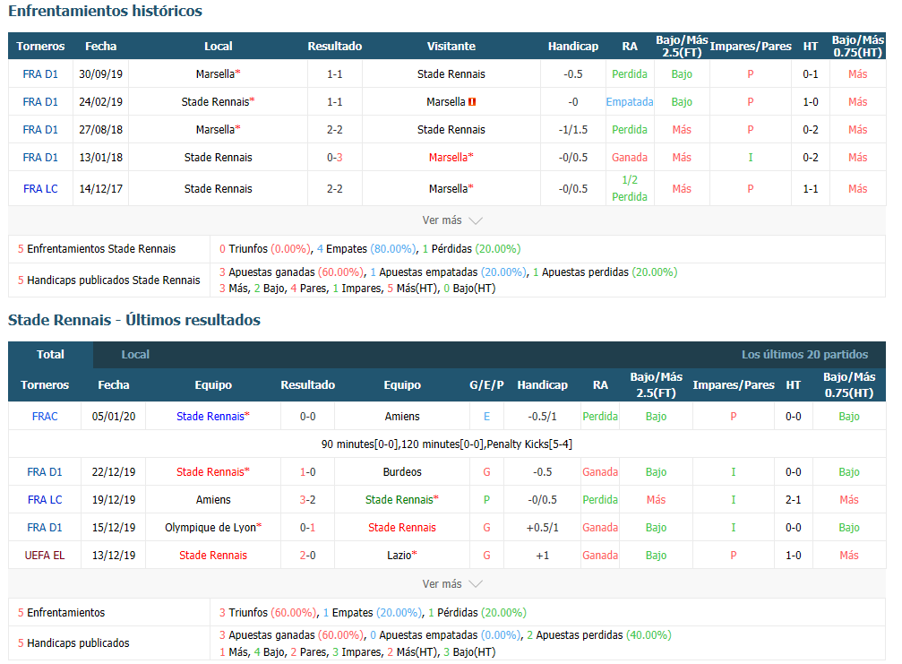The width and height of the screenshot is (902, 664).
Task: Open FRA D1 link for 30/09/19 match
Action: [x=40, y=74]
